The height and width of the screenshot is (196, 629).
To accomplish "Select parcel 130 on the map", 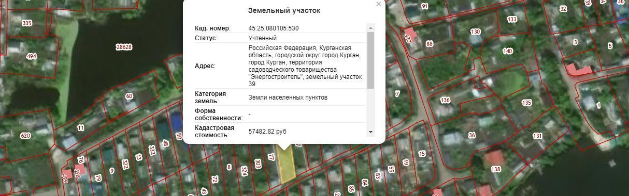I will pos(475,32).
